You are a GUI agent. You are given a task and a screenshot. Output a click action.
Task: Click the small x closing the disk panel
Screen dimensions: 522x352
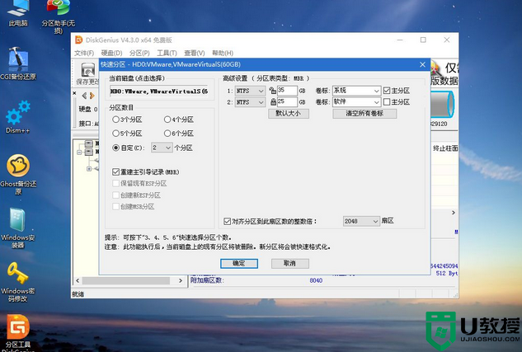click(74, 93)
